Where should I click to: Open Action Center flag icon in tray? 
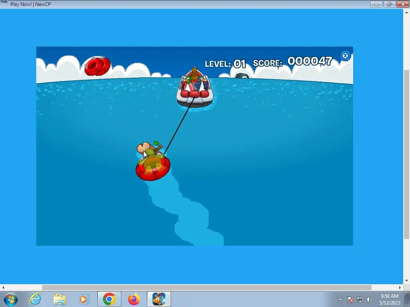pos(350,299)
